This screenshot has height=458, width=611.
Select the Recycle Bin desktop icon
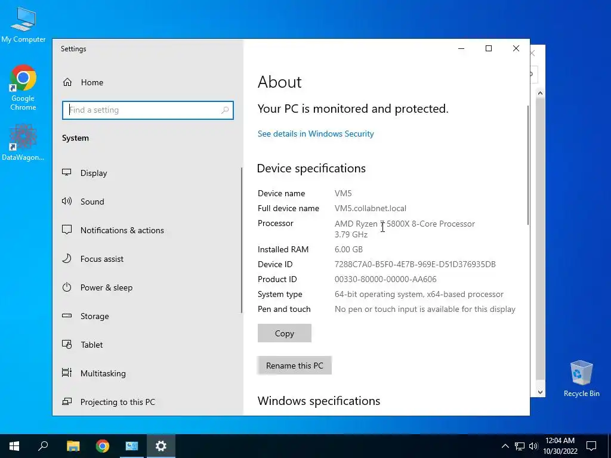(x=581, y=379)
